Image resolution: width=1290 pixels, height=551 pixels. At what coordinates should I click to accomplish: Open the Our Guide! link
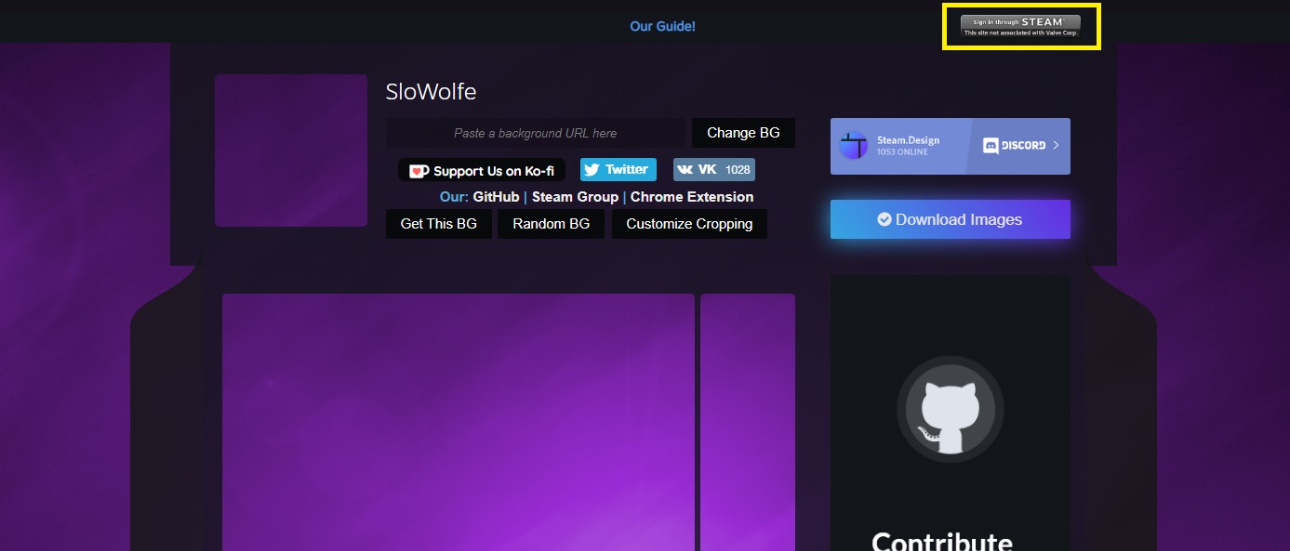(662, 26)
